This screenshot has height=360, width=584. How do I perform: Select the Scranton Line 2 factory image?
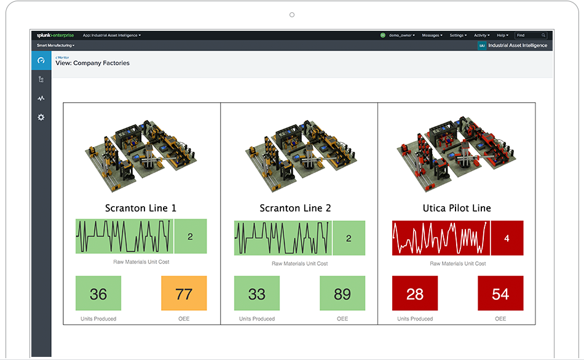[301, 156]
